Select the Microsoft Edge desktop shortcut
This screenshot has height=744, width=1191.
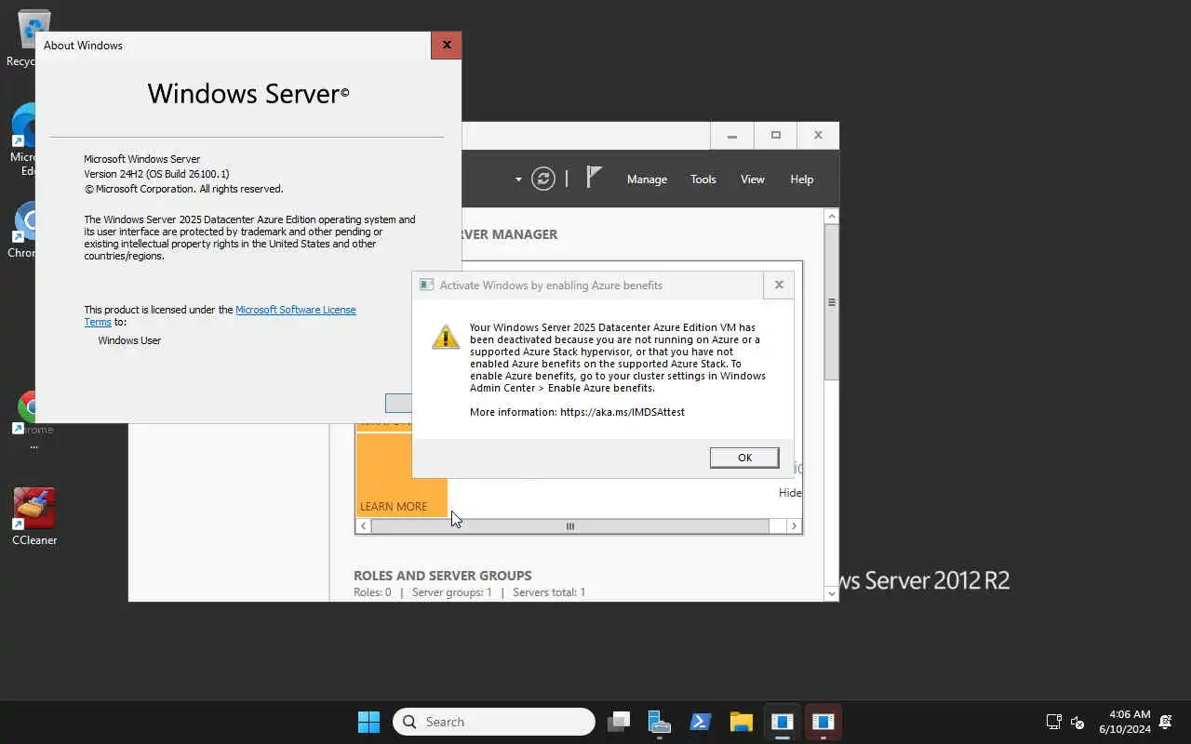[22, 139]
